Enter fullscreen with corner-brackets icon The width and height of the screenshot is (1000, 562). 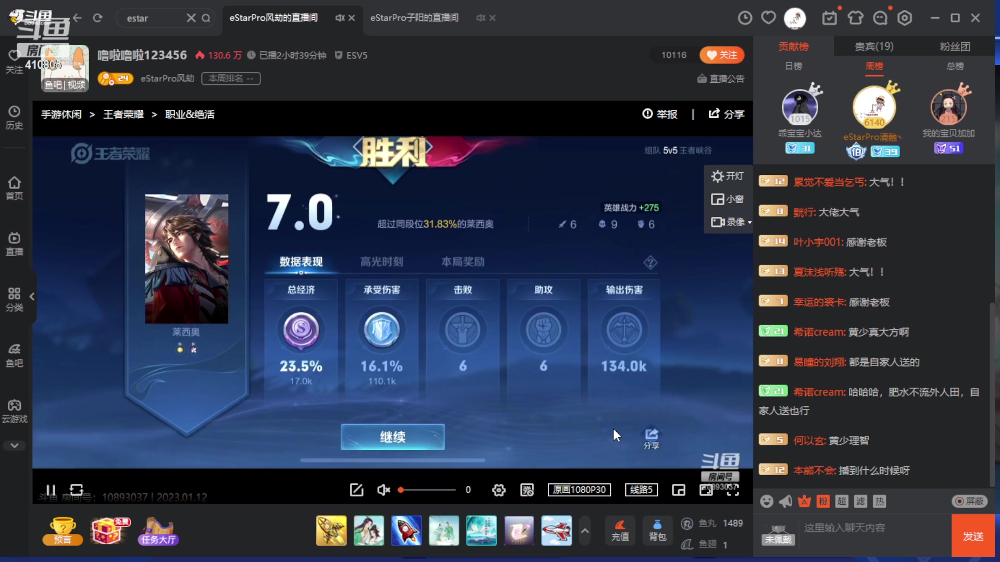click(733, 490)
